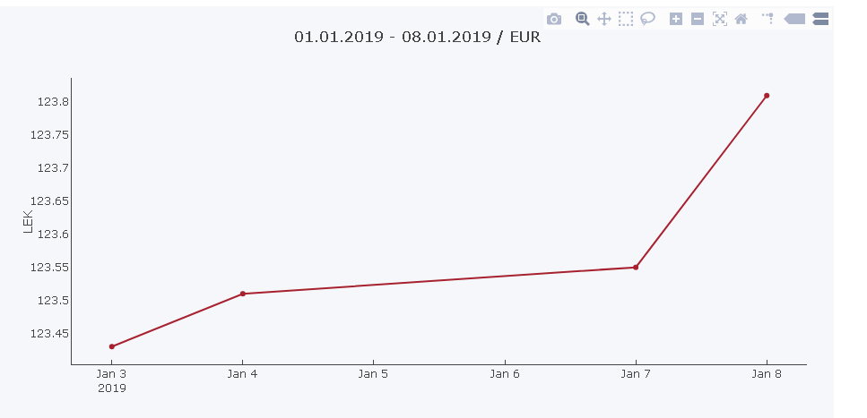Autoscale the chart axes

[x=719, y=19]
